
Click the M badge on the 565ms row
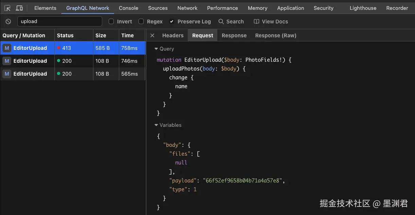[x=7, y=74]
